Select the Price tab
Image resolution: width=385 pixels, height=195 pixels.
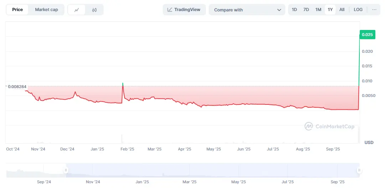click(17, 10)
